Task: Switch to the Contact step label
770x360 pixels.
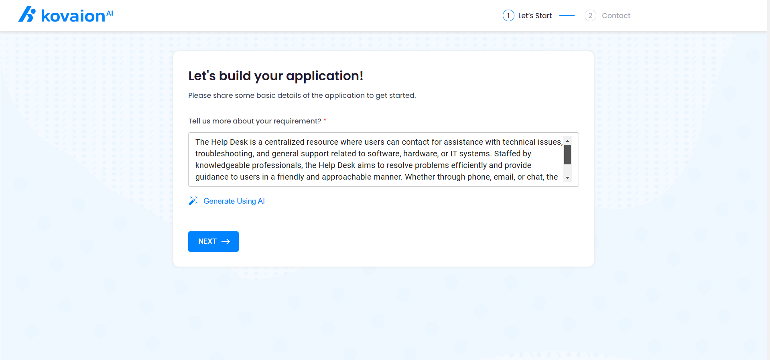Action: click(x=616, y=16)
